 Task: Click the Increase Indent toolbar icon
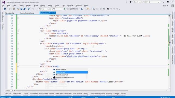coord(104,9)
